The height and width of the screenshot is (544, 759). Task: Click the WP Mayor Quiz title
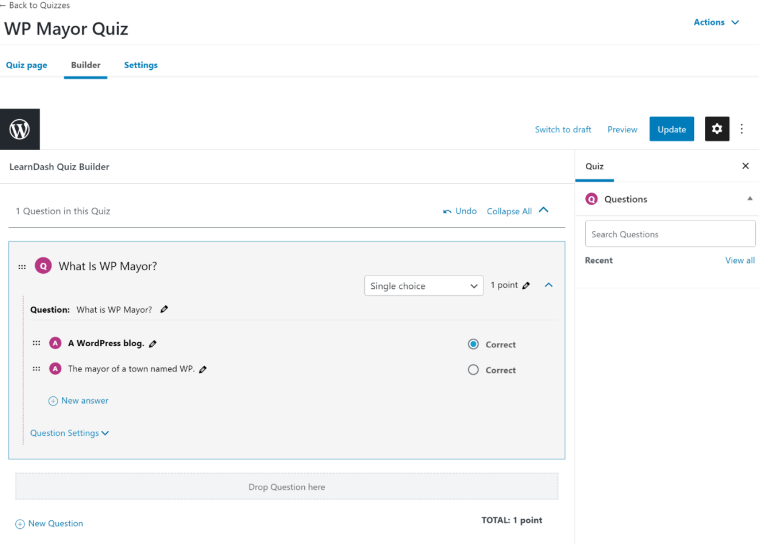tap(66, 29)
